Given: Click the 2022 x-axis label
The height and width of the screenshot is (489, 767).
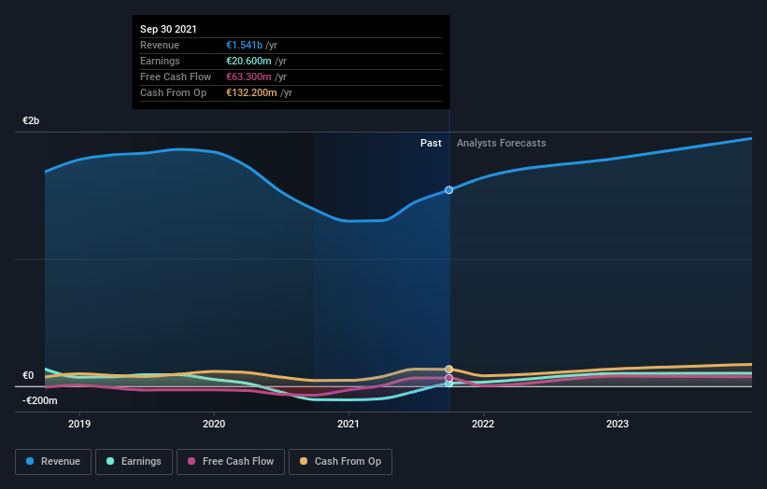Looking at the screenshot, I should [483, 424].
